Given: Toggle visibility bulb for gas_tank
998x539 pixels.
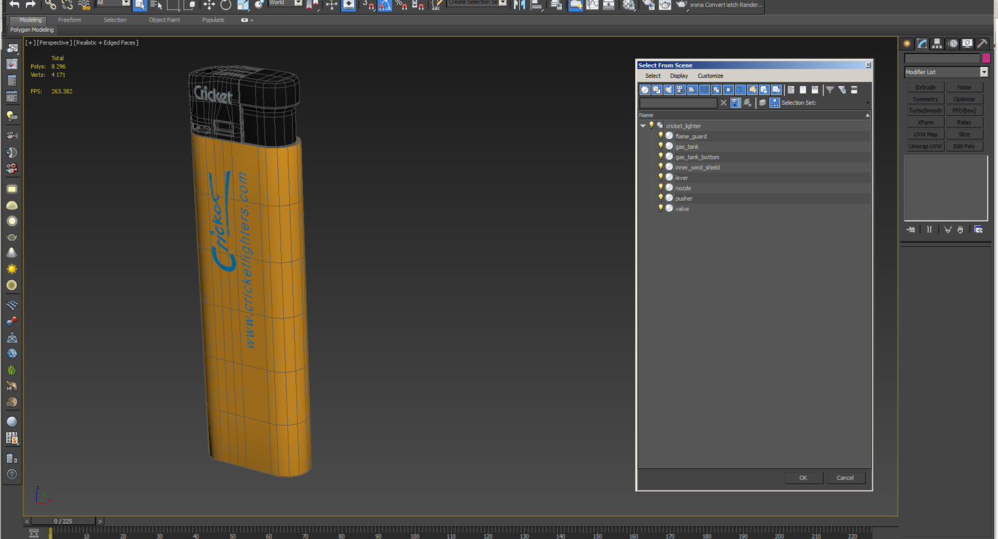Looking at the screenshot, I should pos(661,146).
